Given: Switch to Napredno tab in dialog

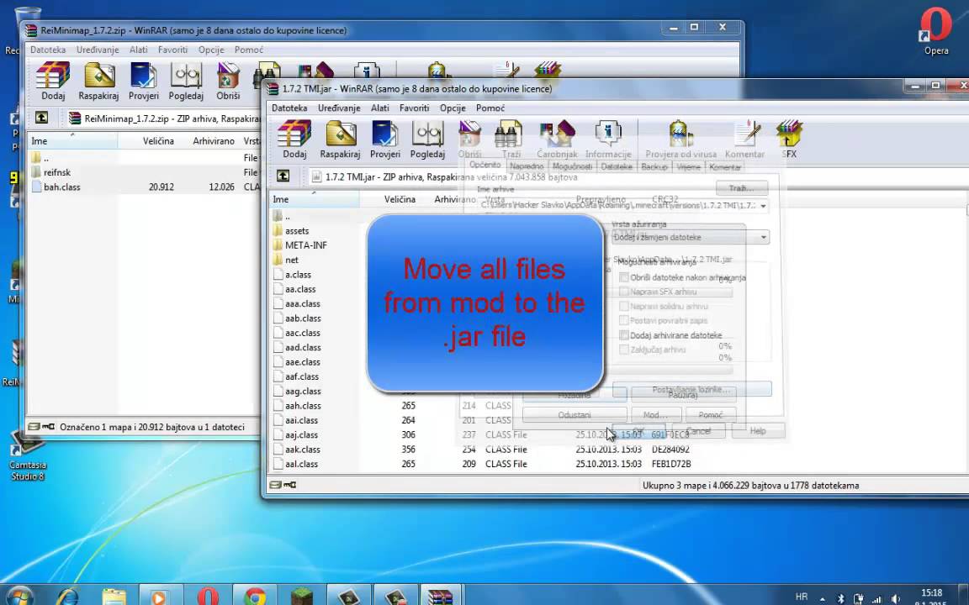Looking at the screenshot, I should [x=527, y=166].
